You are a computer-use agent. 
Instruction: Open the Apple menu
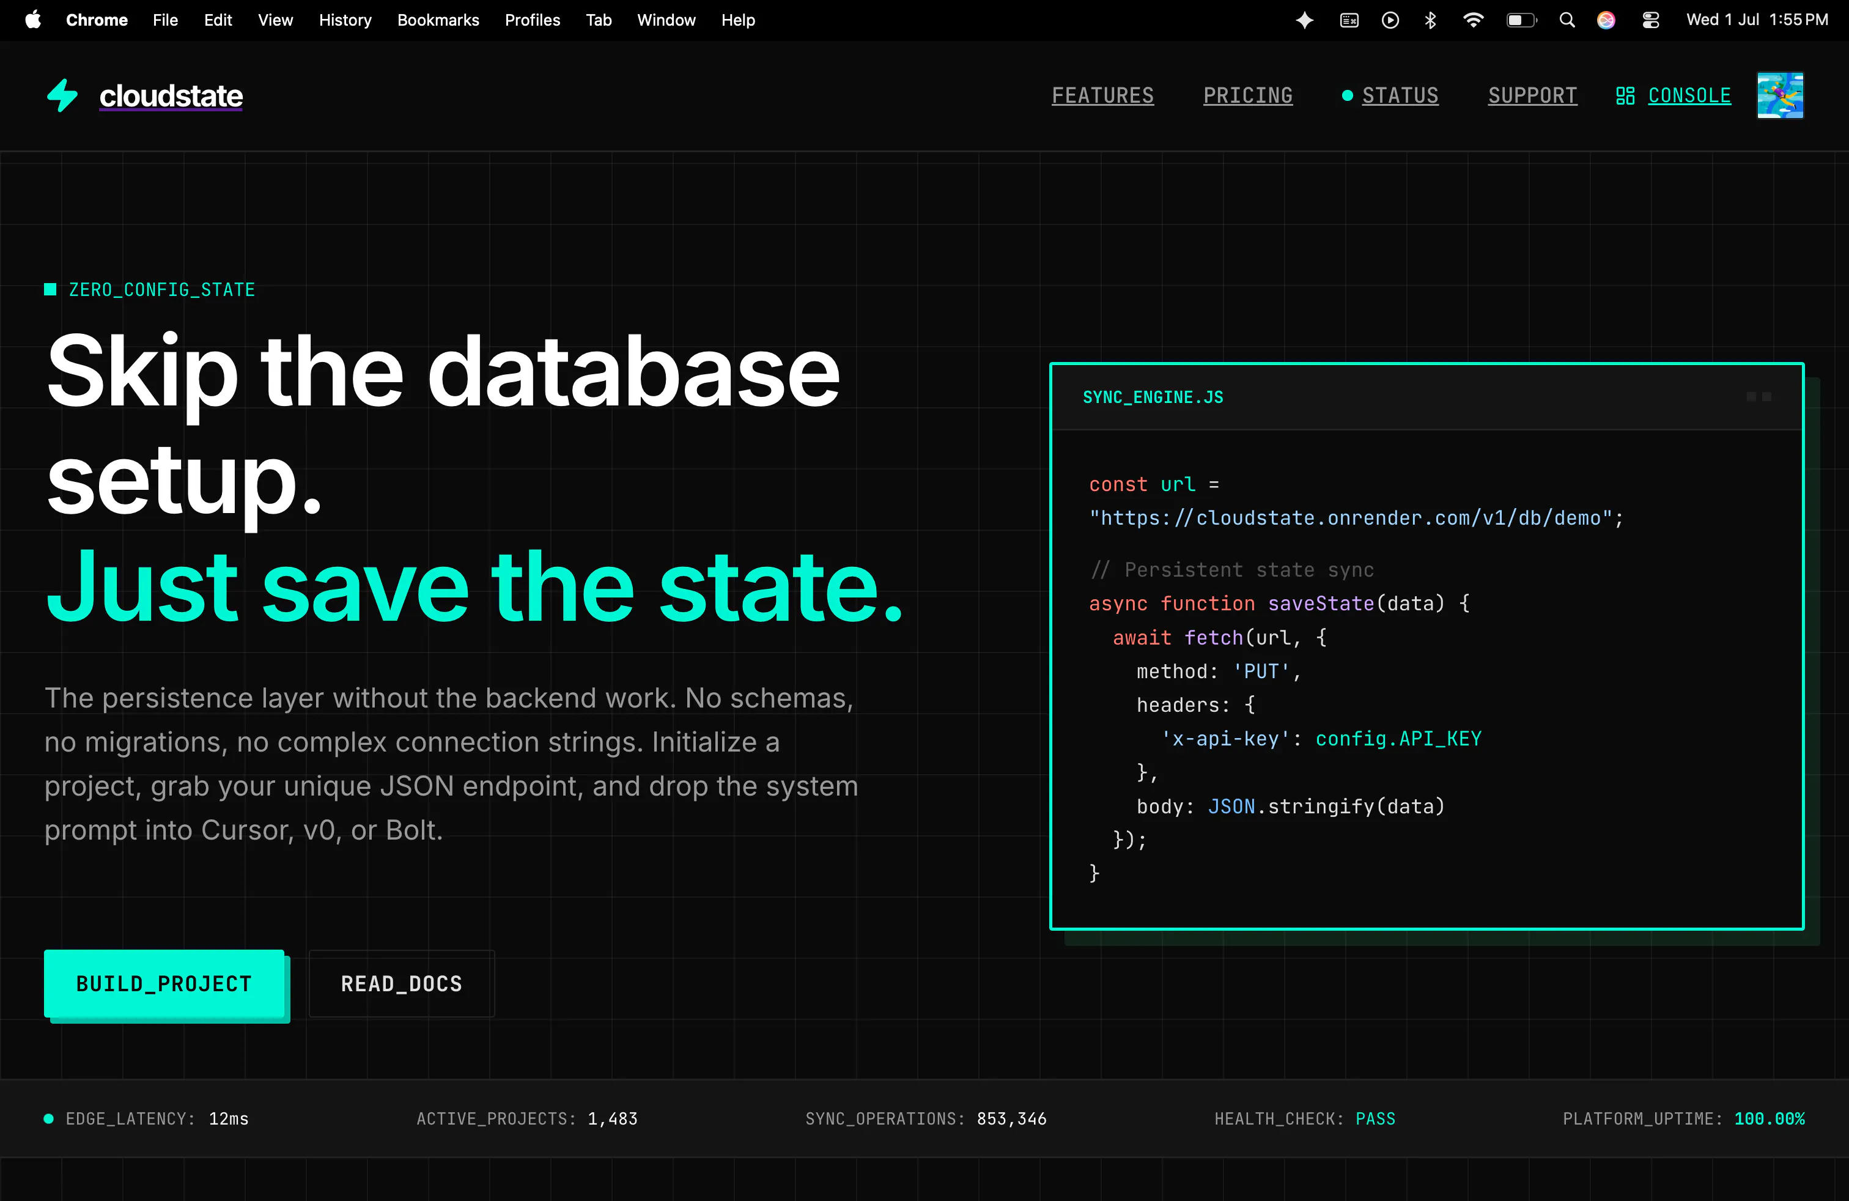(x=32, y=20)
